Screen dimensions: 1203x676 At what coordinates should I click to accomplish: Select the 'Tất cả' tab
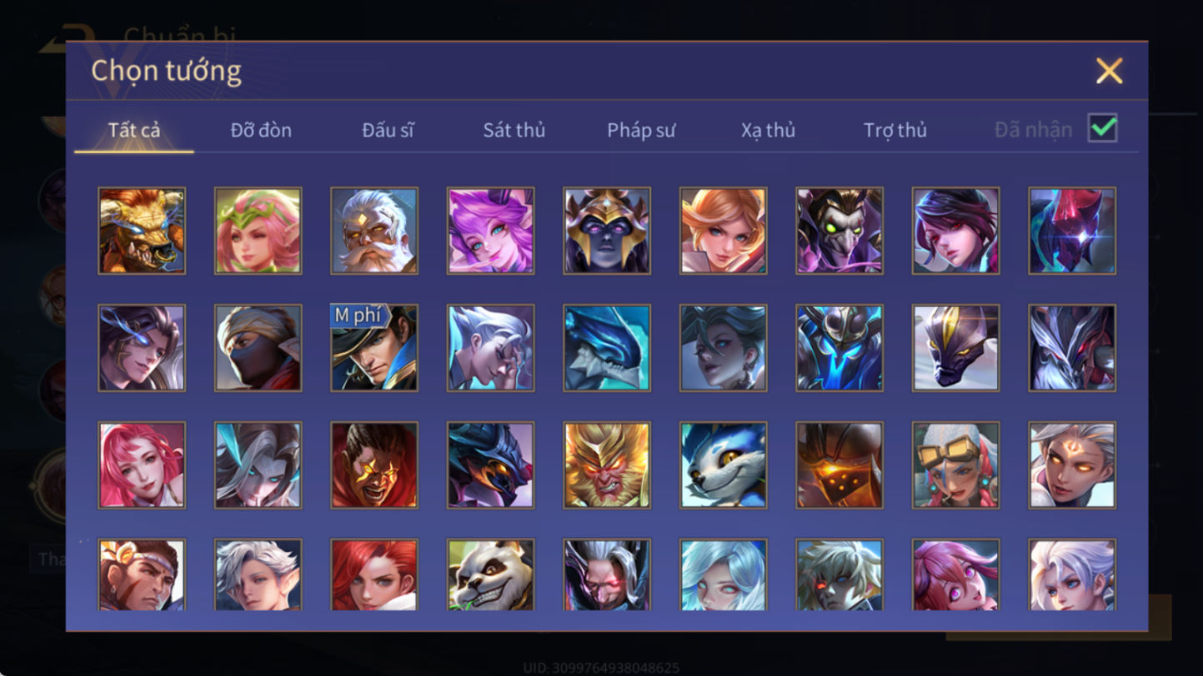tap(134, 130)
